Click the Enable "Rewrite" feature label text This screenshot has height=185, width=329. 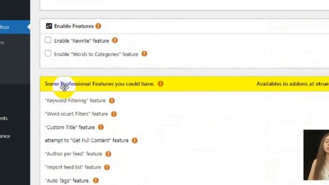pos(81,41)
